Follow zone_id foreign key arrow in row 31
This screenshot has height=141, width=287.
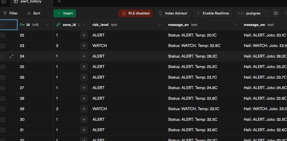coord(84,130)
